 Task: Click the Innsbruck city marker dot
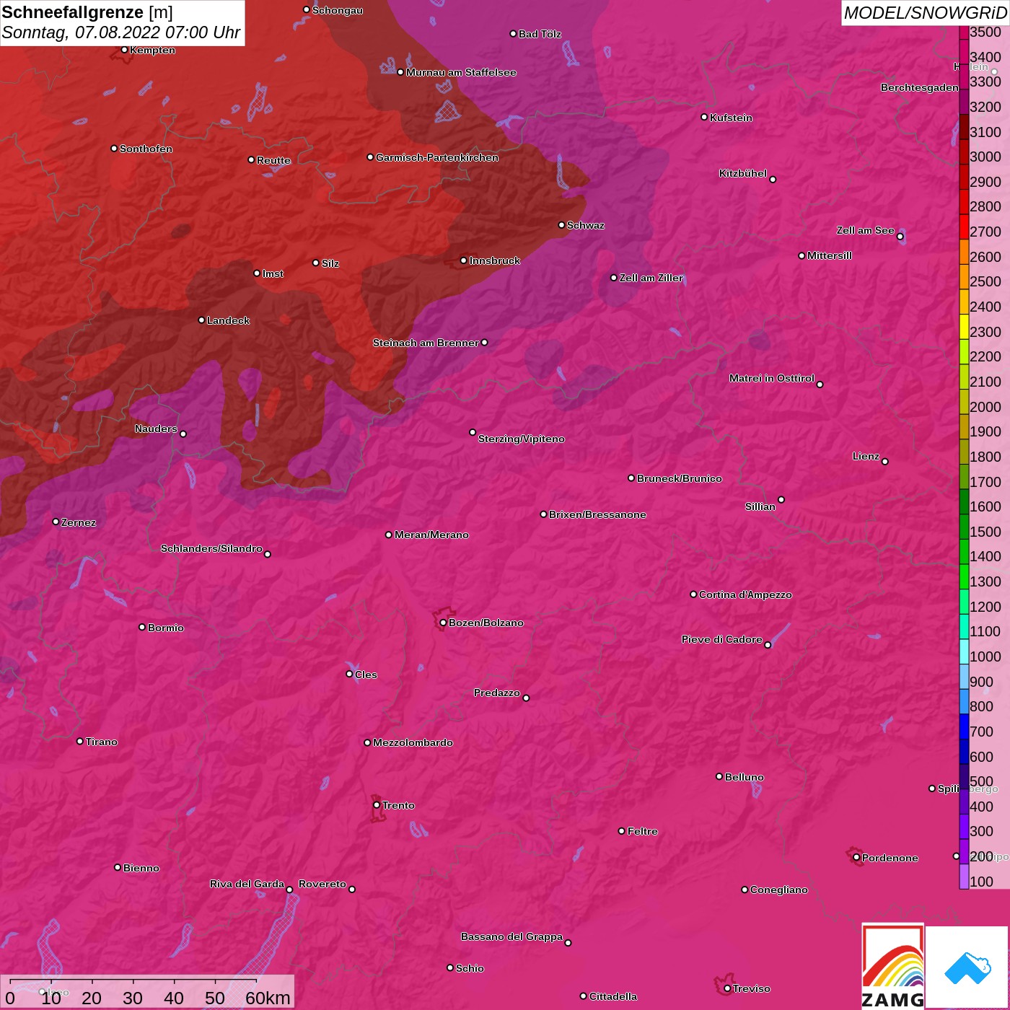(464, 260)
